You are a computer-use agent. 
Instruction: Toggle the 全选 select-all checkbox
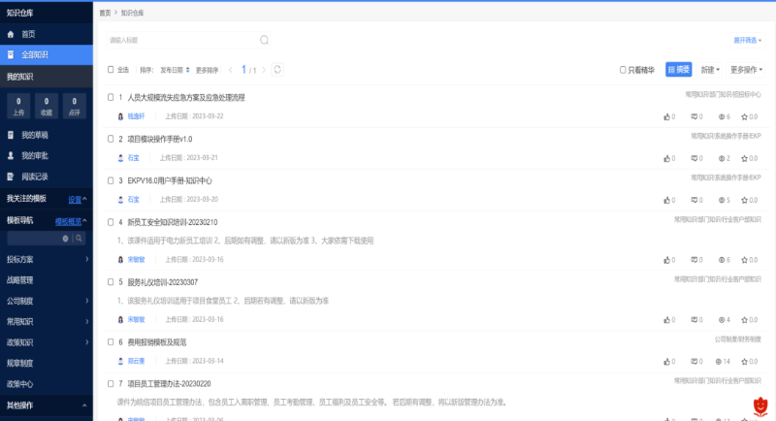111,70
